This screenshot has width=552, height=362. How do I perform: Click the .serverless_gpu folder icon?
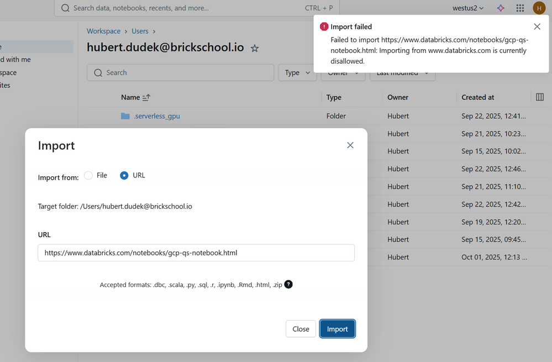(x=125, y=116)
